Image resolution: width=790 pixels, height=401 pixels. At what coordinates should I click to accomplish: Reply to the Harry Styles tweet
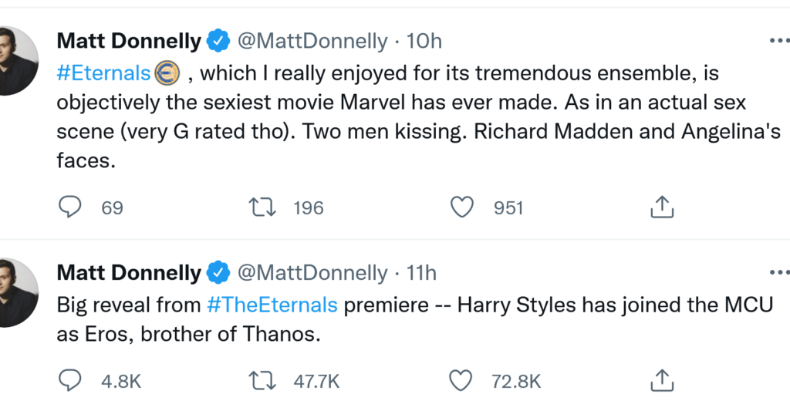tap(70, 380)
